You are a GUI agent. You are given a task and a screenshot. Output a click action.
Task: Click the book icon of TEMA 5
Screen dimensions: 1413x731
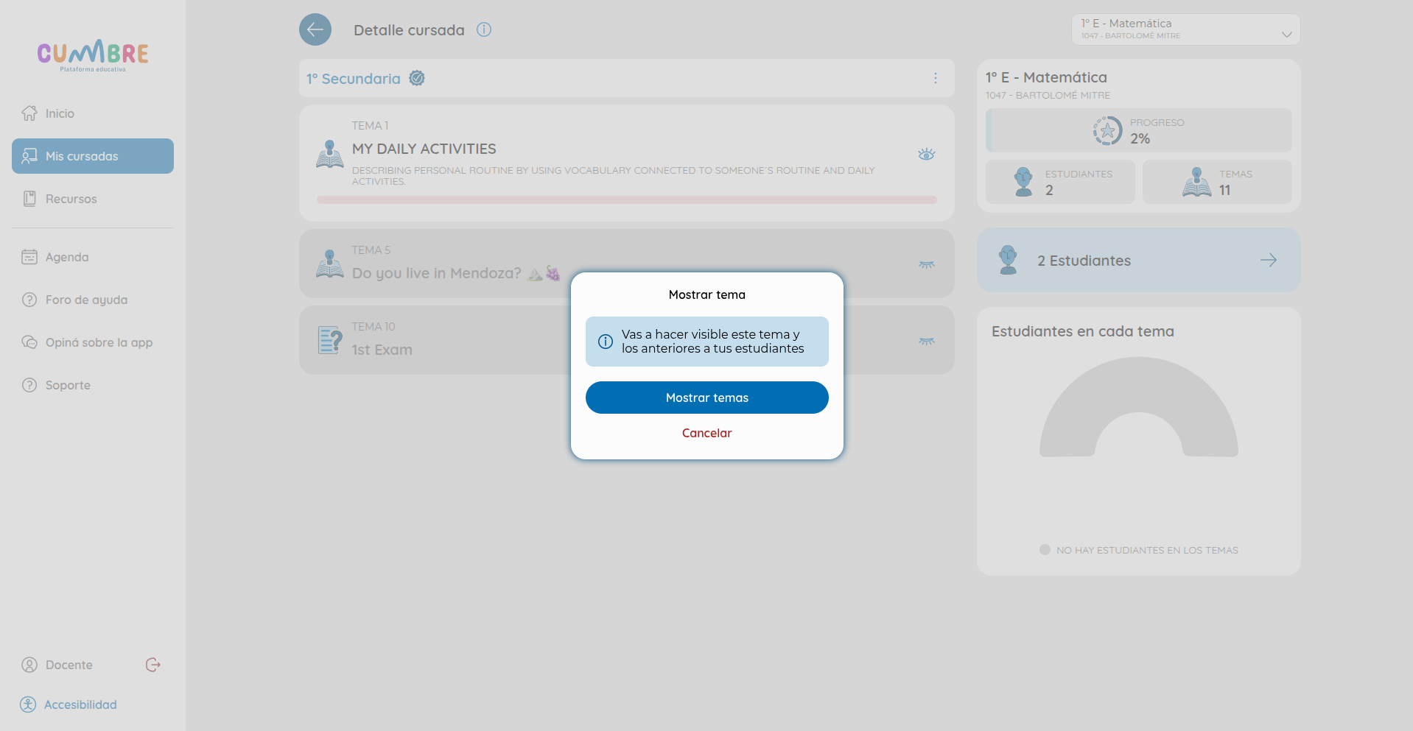click(329, 264)
